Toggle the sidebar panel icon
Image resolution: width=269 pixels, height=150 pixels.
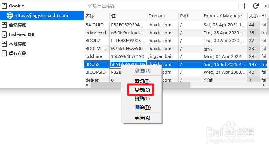pyautogui.click(x=266, y=6)
